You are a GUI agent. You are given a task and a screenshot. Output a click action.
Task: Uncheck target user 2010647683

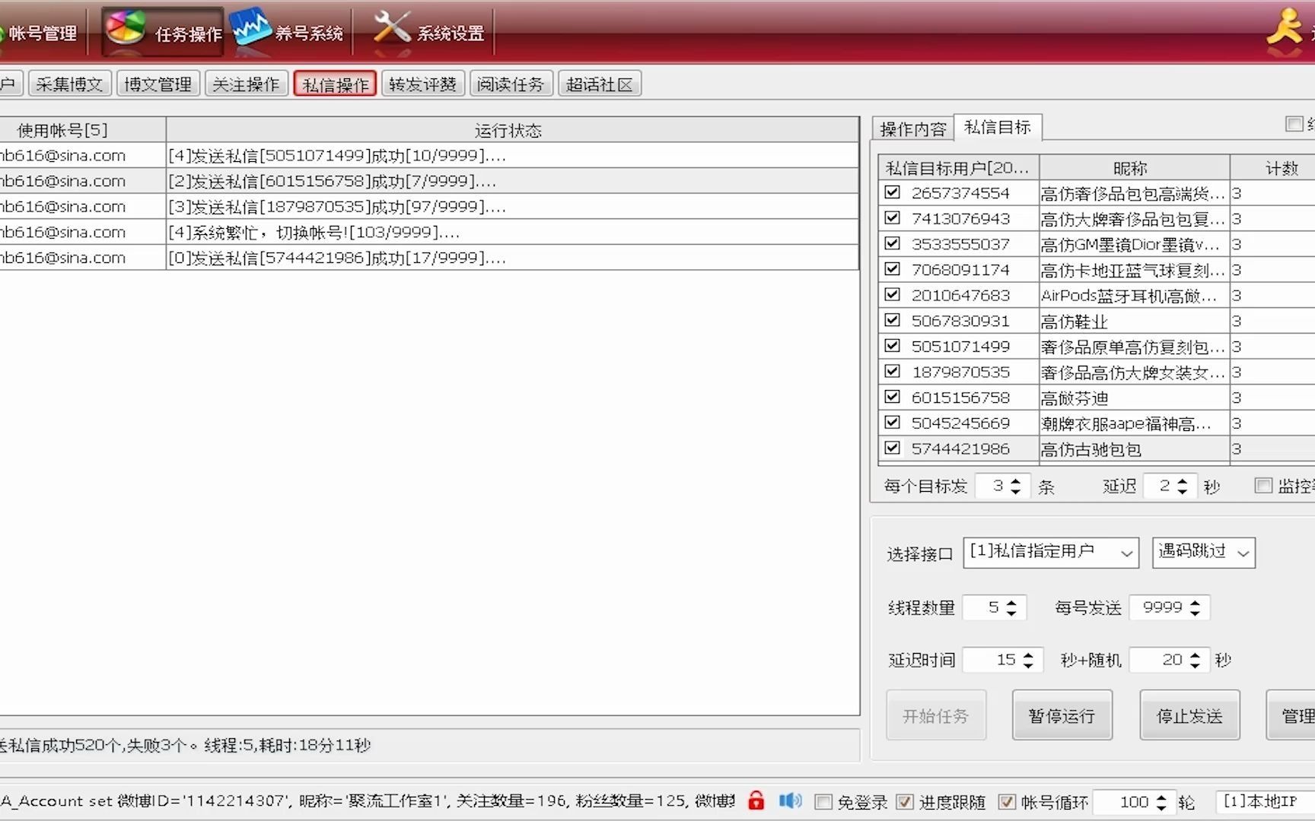(892, 294)
